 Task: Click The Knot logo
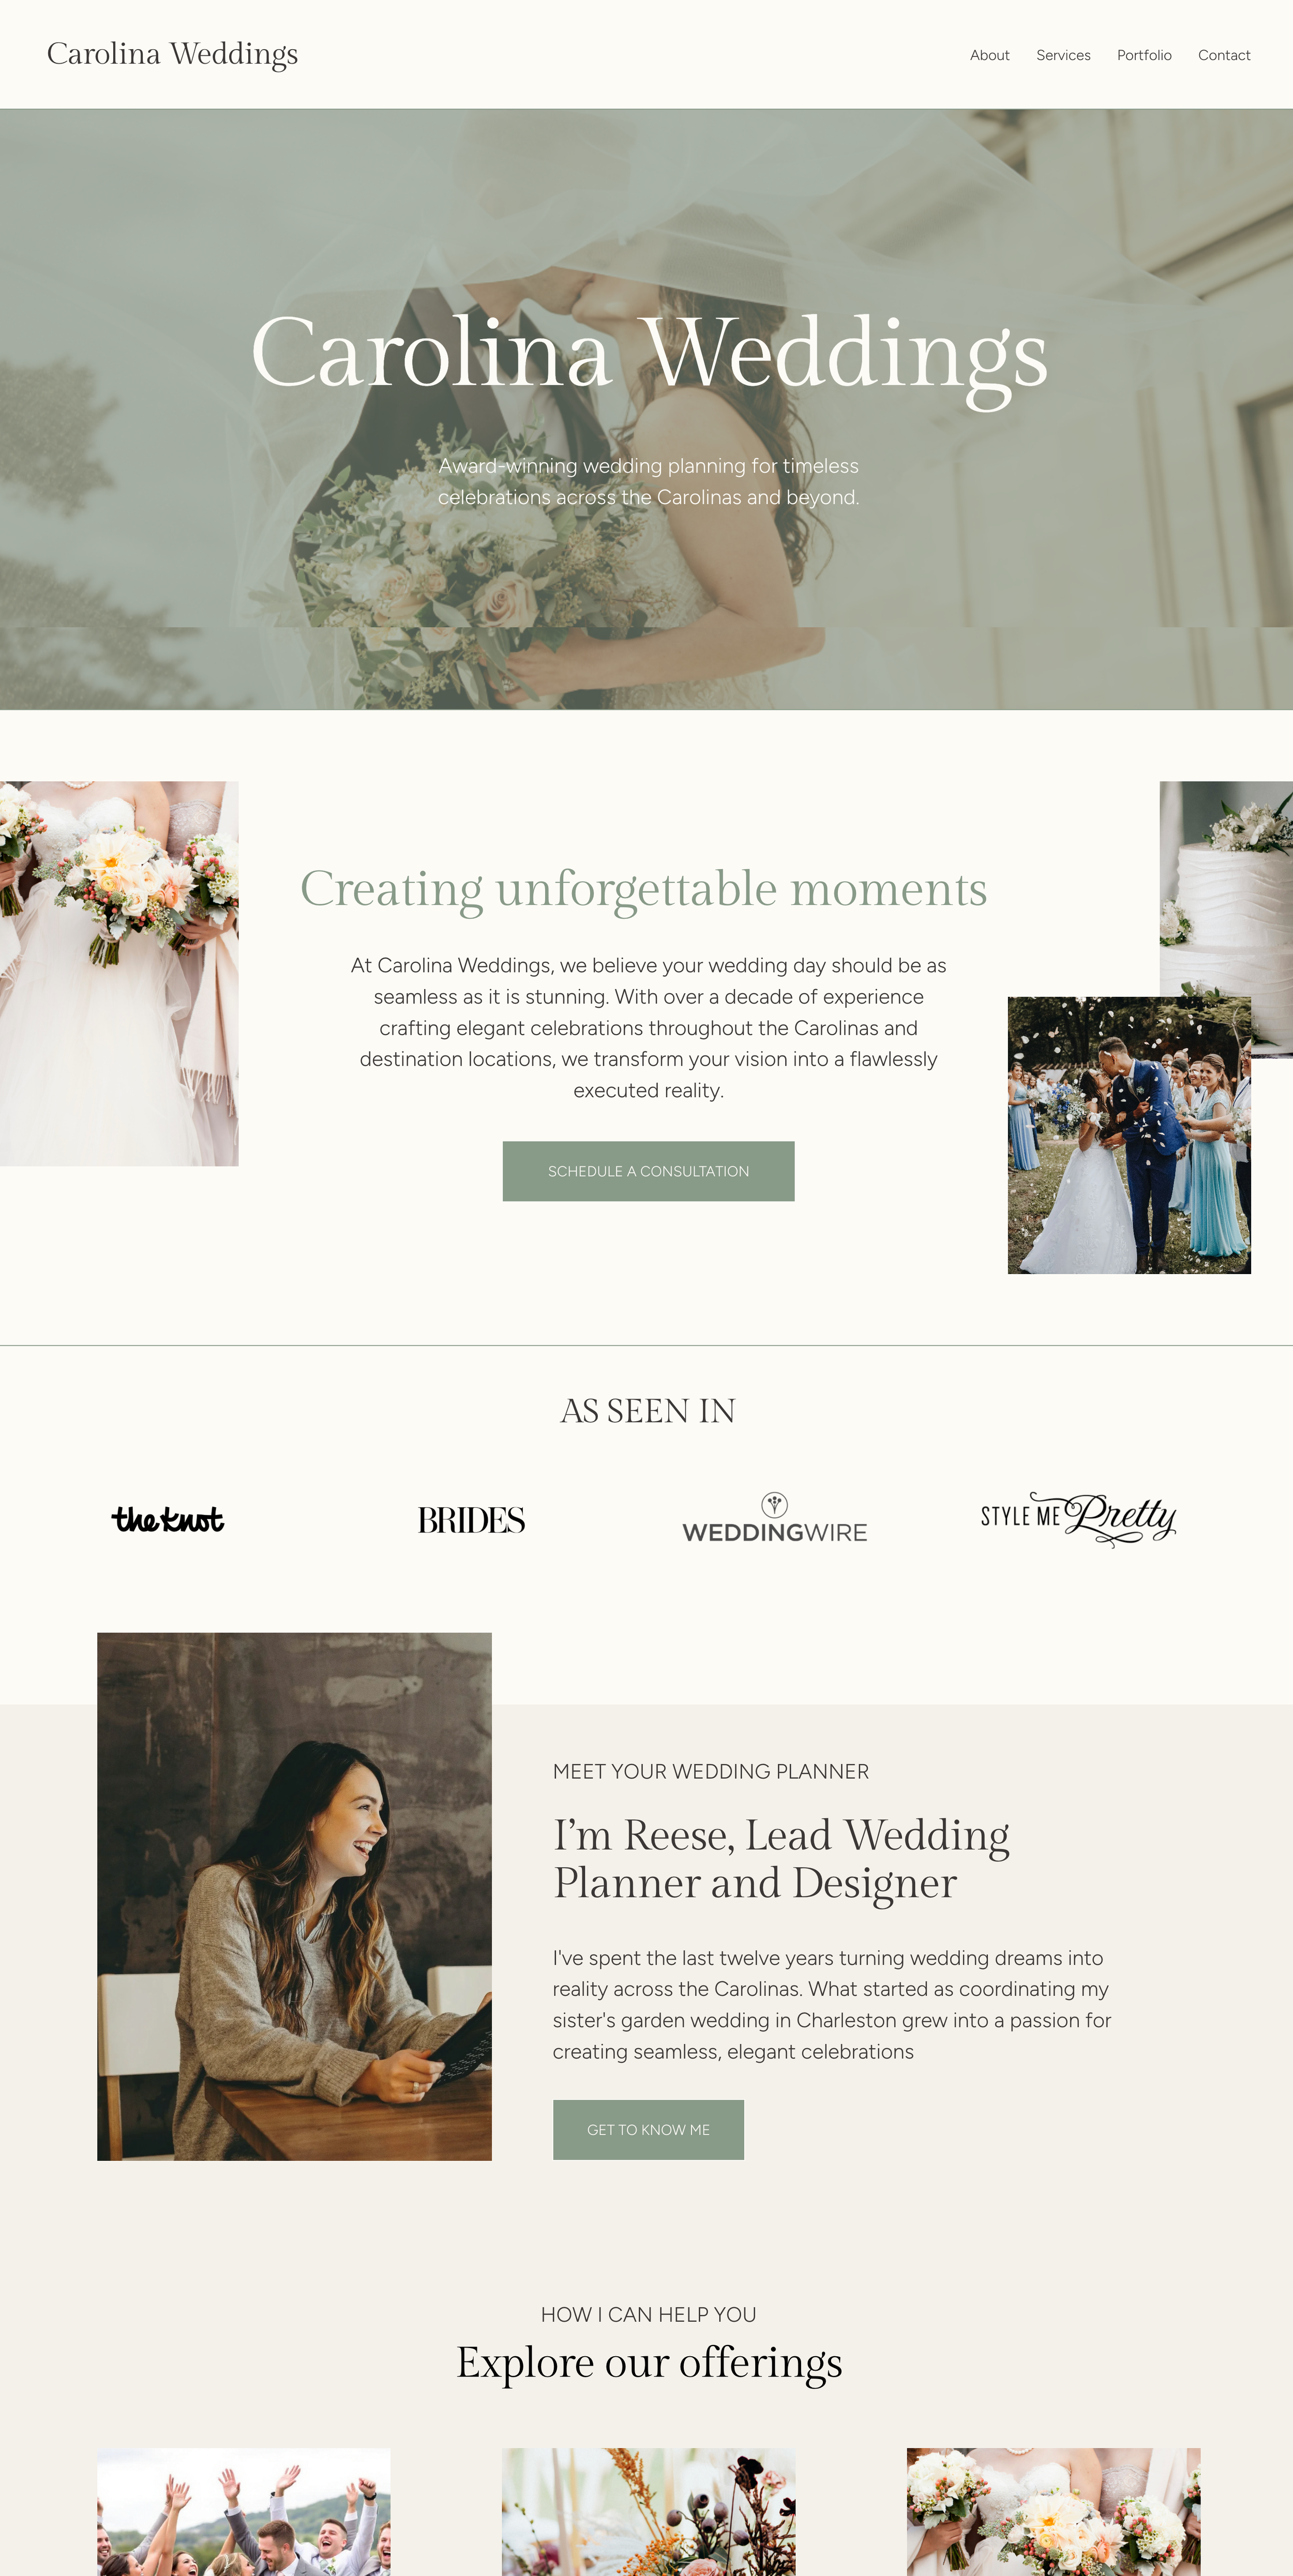(x=168, y=1519)
